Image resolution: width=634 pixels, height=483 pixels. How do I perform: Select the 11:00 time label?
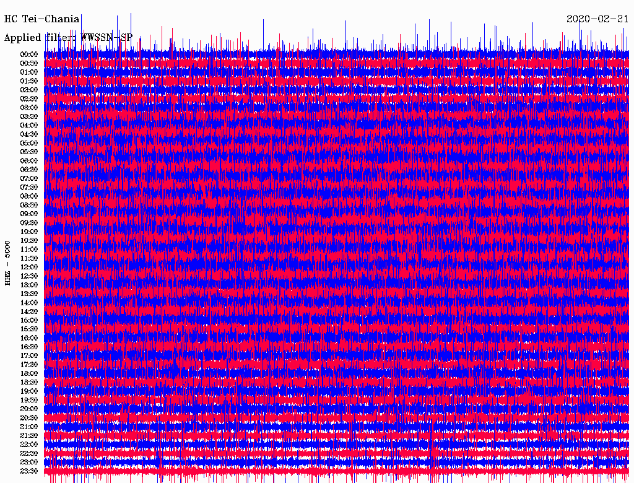tap(29, 249)
